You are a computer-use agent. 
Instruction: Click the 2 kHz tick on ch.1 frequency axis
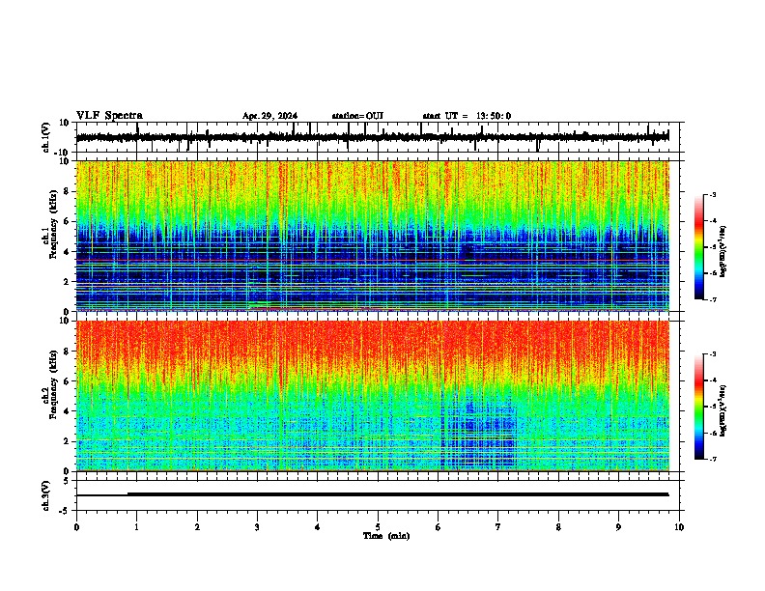68,282
